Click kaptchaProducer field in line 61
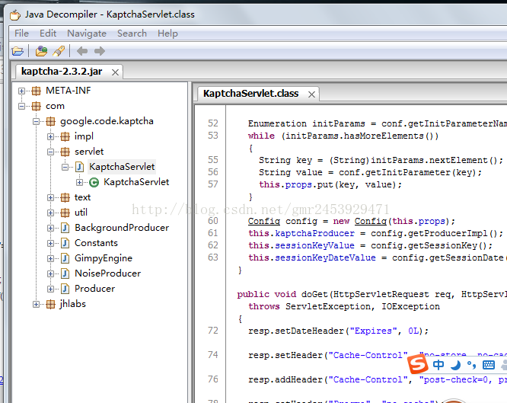The width and height of the screenshot is (507, 403). (x=314, y=233)
